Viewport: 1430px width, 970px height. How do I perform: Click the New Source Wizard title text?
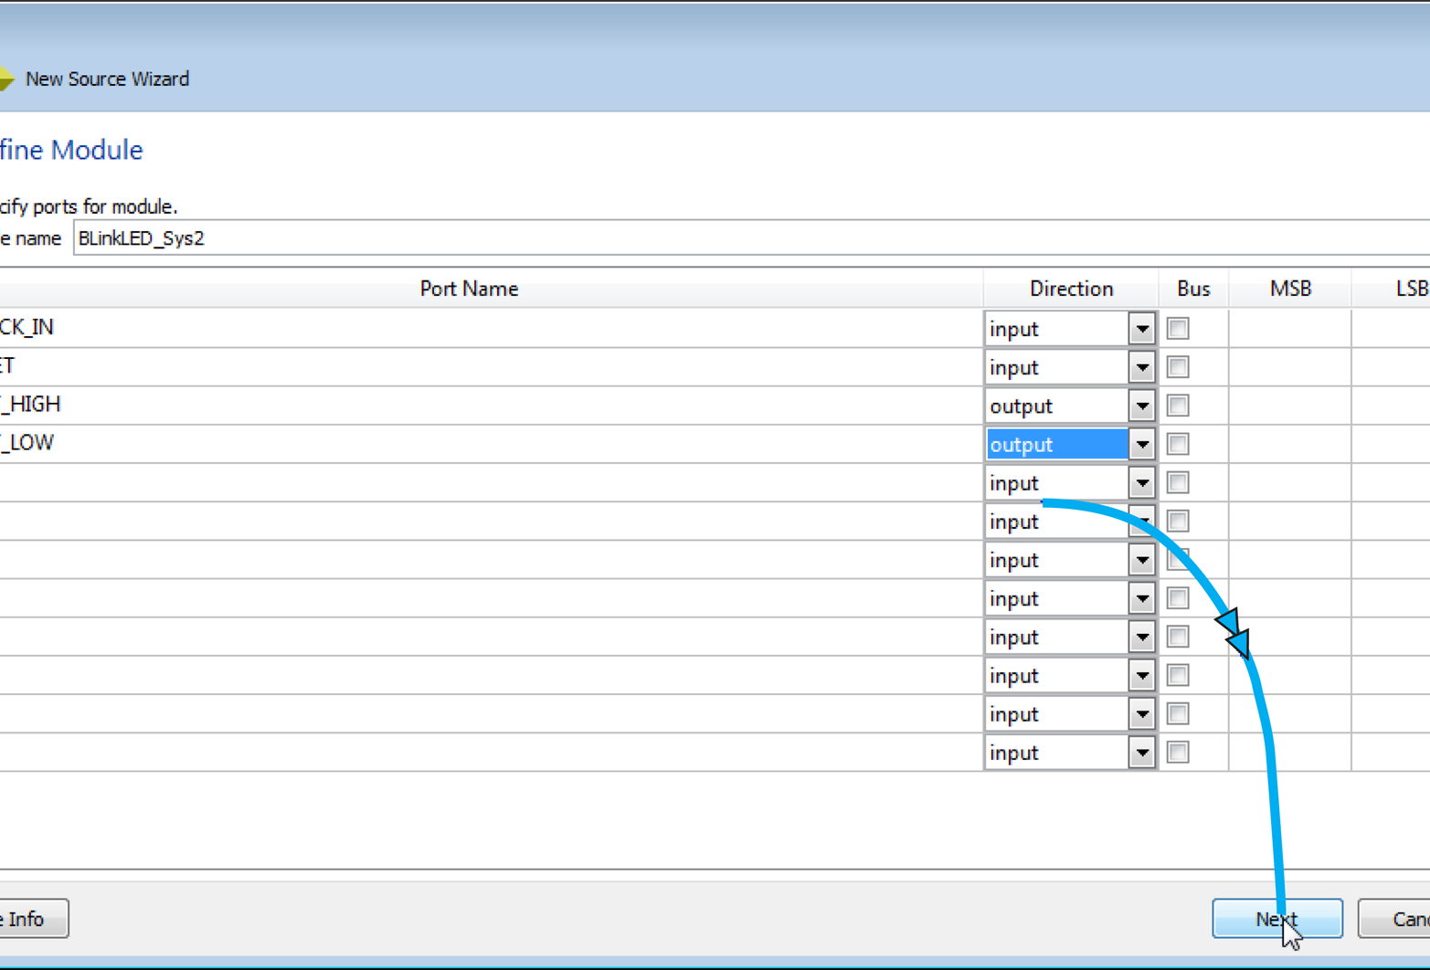(x=107, y=79)
